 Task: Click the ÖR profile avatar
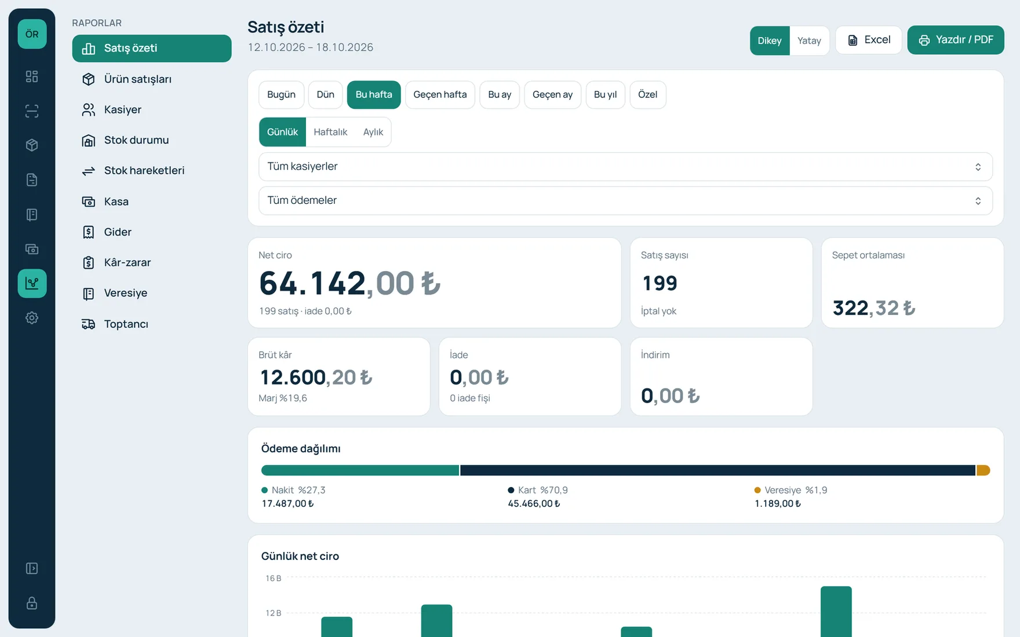pos(32,34)
